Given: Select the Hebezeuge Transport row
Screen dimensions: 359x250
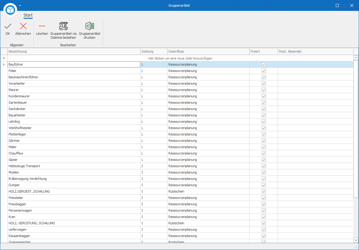Looking at the screenshot, I should pos(180,166).
